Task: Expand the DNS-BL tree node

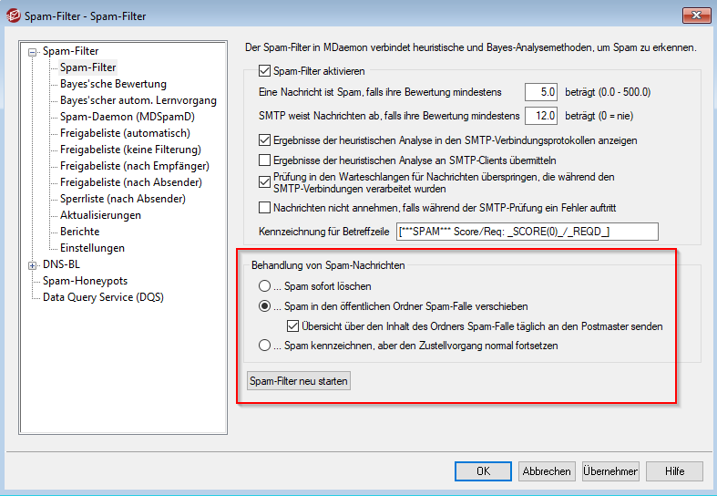Action: click(x=34, y=265)
